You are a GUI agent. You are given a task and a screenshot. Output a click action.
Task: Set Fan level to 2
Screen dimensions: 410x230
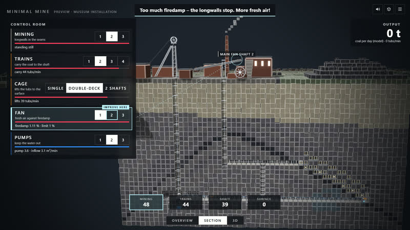(112, 115)
